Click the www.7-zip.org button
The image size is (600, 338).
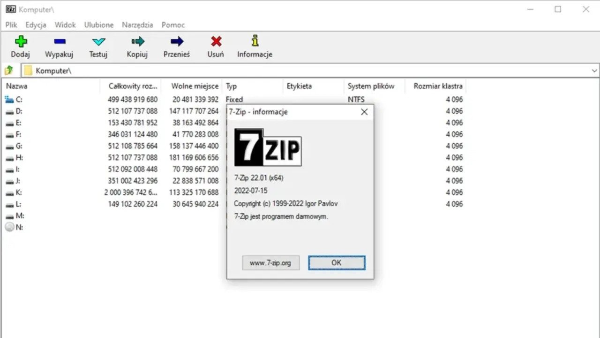[270, 263]
